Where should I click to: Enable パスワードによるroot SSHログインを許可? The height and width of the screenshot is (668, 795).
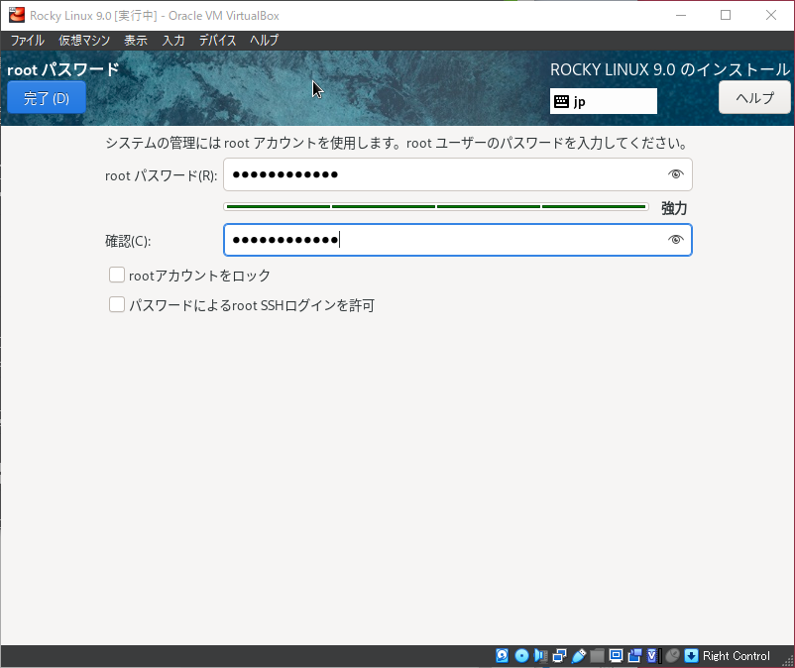[117, 305]
